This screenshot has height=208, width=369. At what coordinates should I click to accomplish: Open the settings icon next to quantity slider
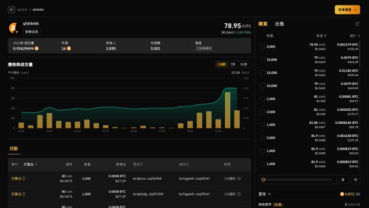[x=355, y=180]
